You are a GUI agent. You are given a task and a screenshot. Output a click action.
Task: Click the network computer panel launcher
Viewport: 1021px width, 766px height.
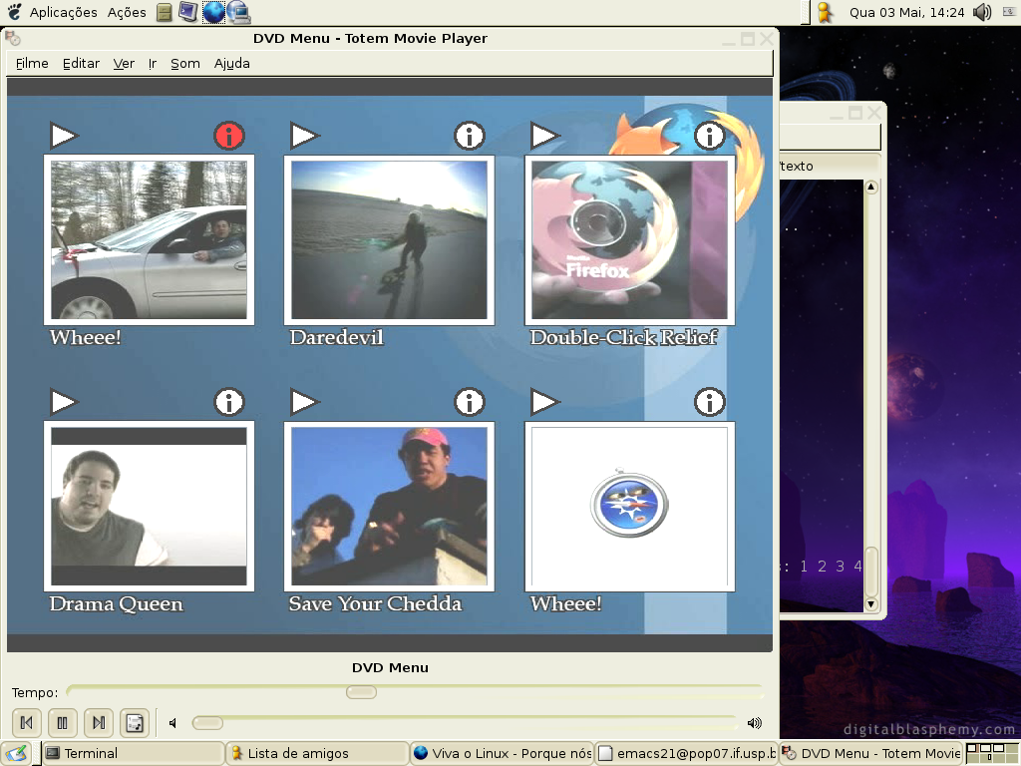tap(238, 12)
